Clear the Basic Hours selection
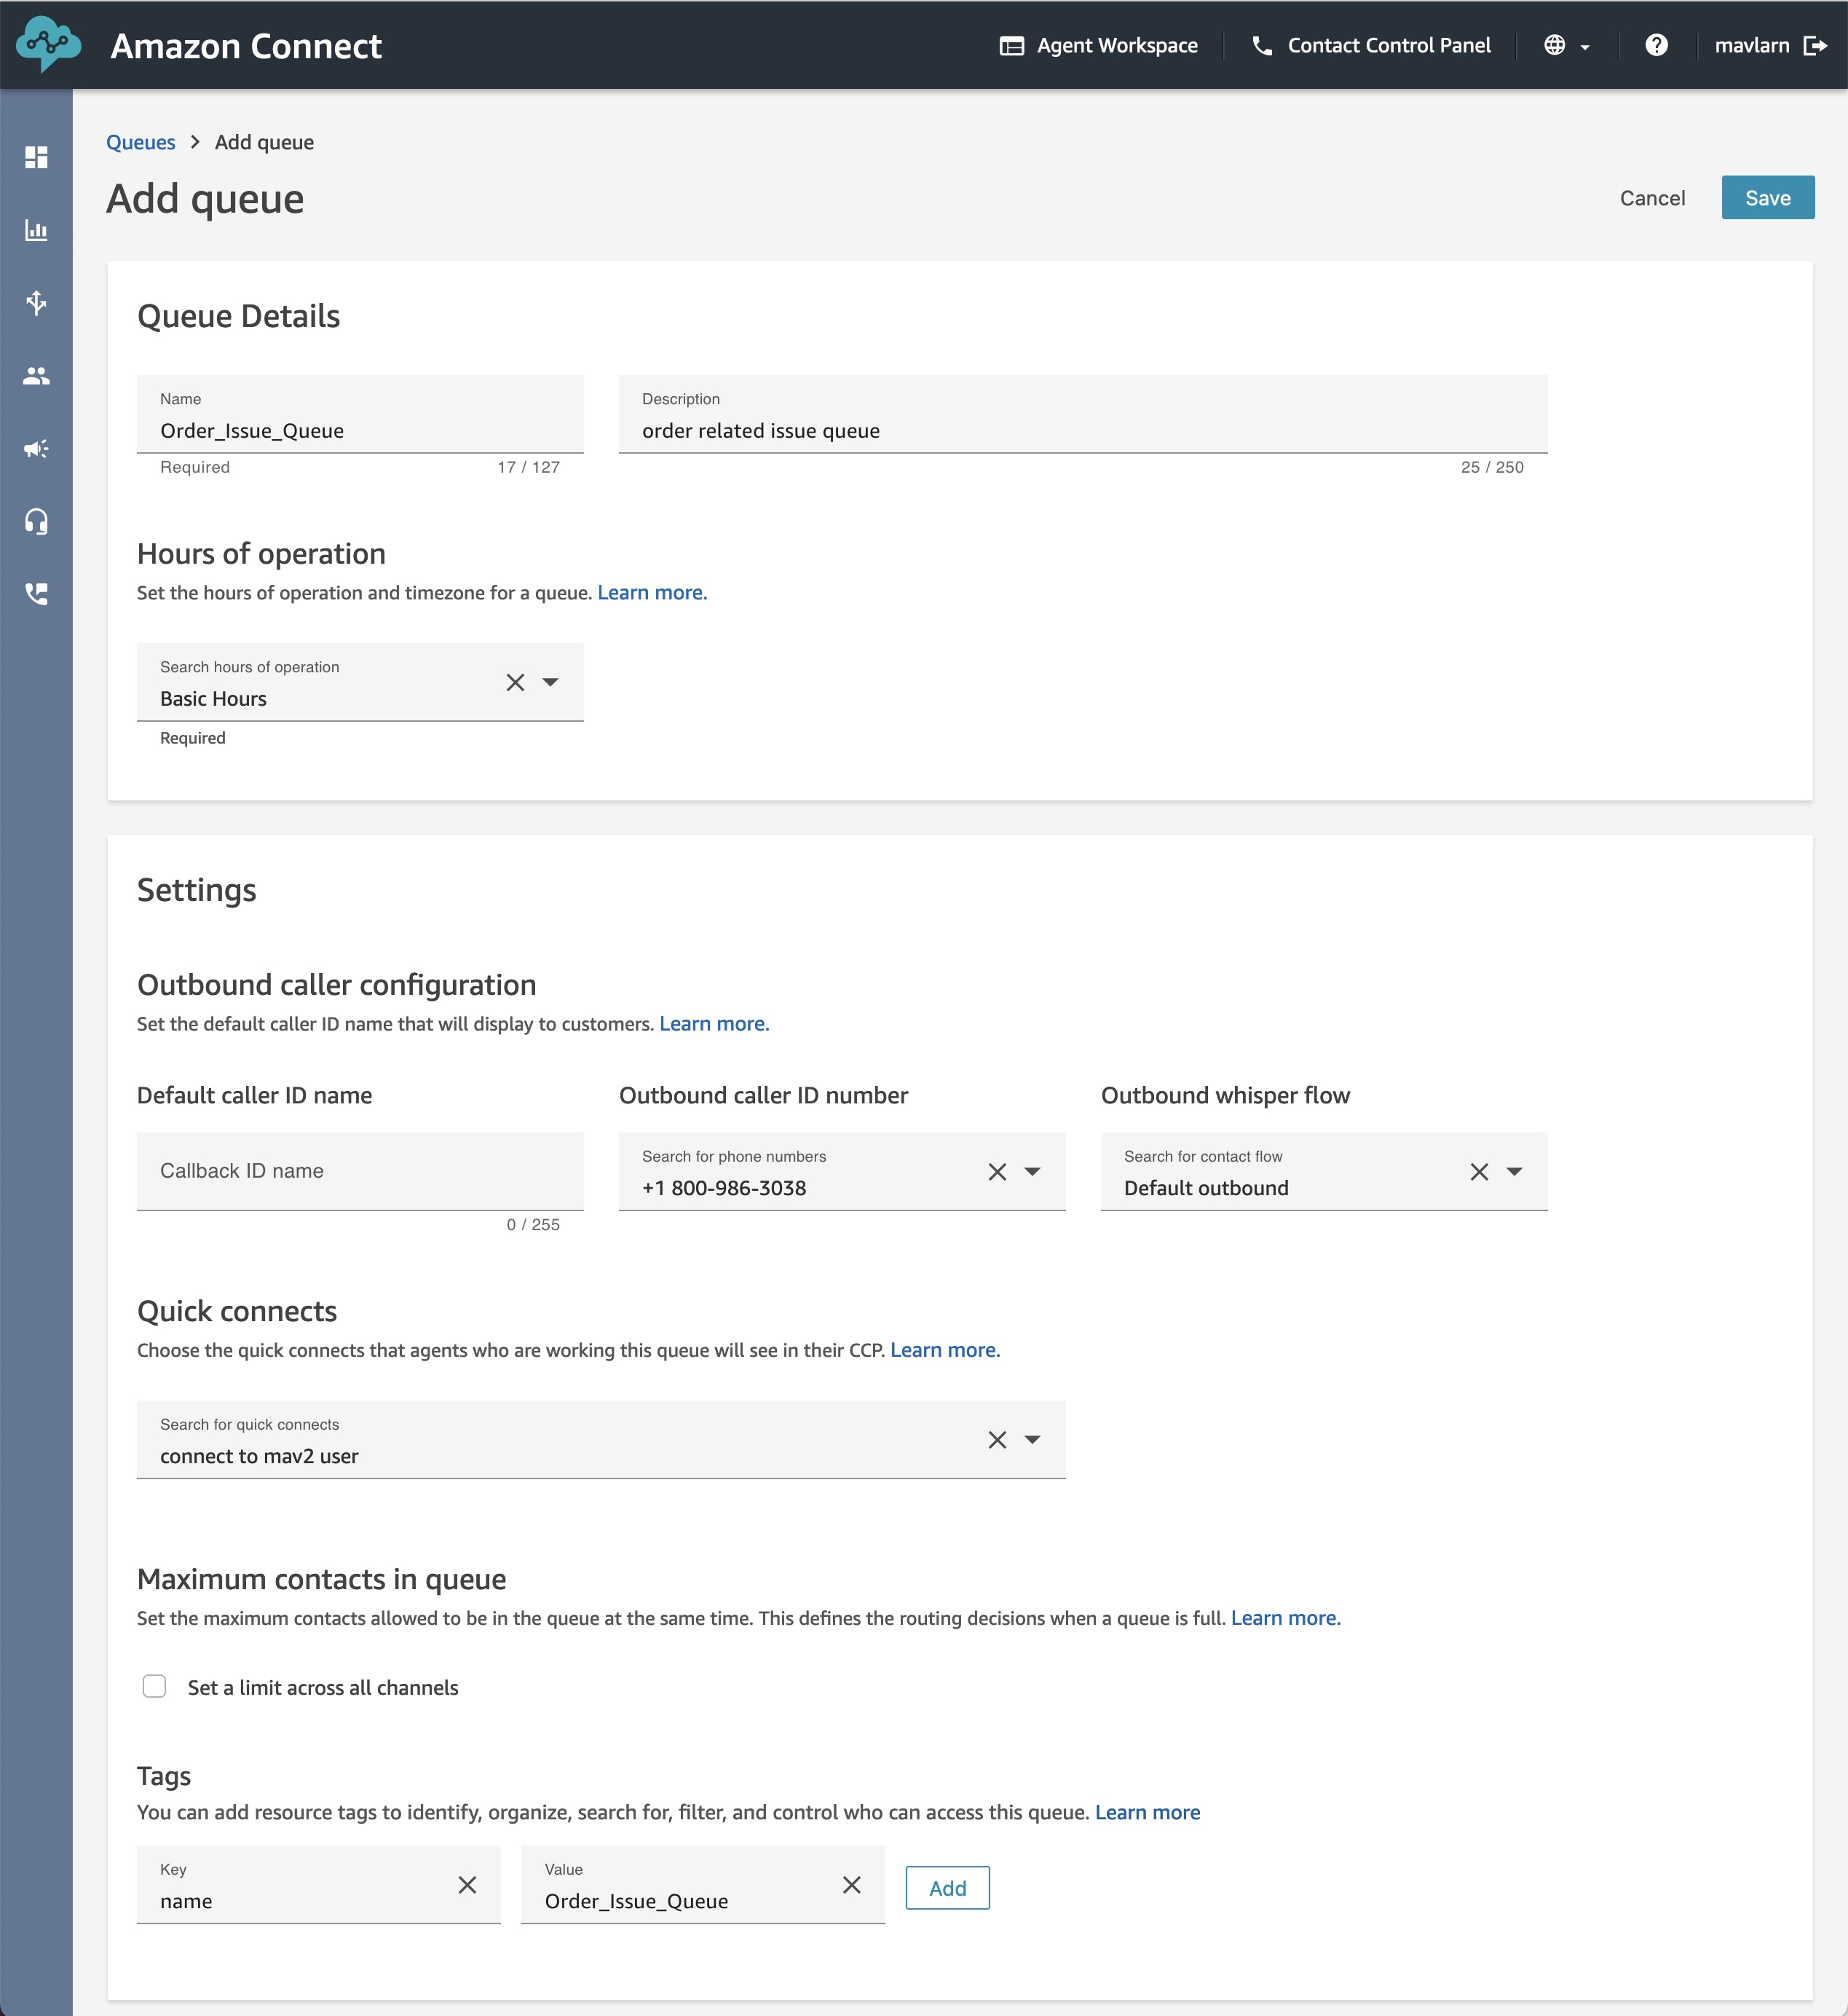Viewport: 1848px width, 2016px height. click(x=515, y=682)
